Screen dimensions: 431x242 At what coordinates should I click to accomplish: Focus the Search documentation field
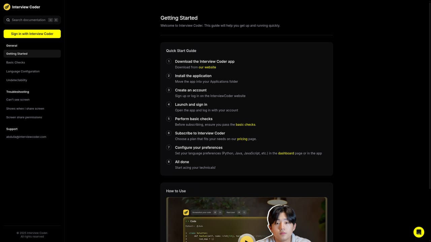pos(32,20)
